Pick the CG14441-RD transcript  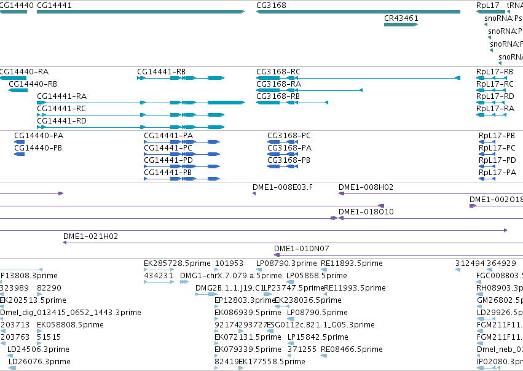pyautogui.click(x=131, y=127)
